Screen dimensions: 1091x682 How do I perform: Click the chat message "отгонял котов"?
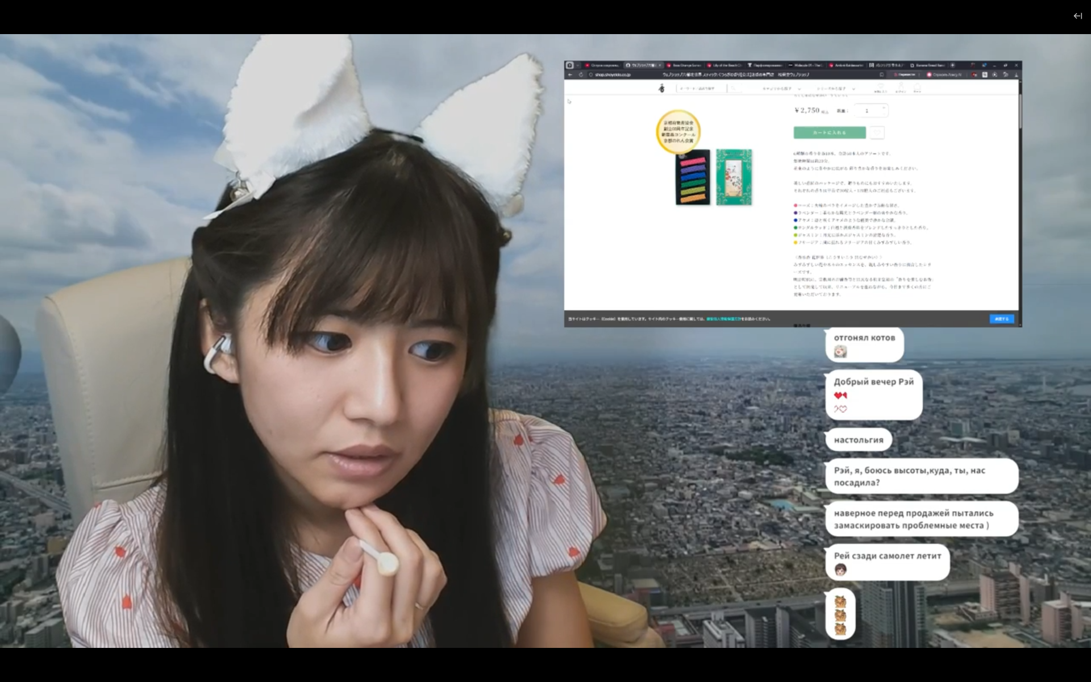[x=864, y=344]
